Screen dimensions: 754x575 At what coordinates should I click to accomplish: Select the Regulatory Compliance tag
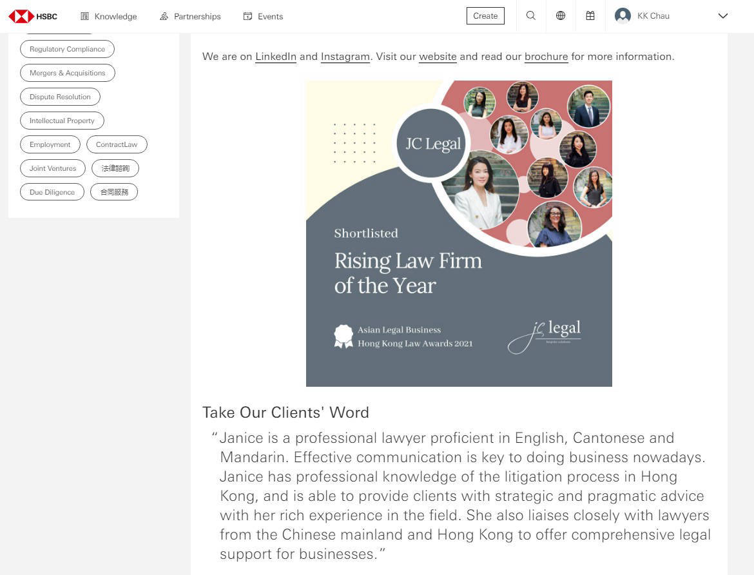tap(67, 49)
